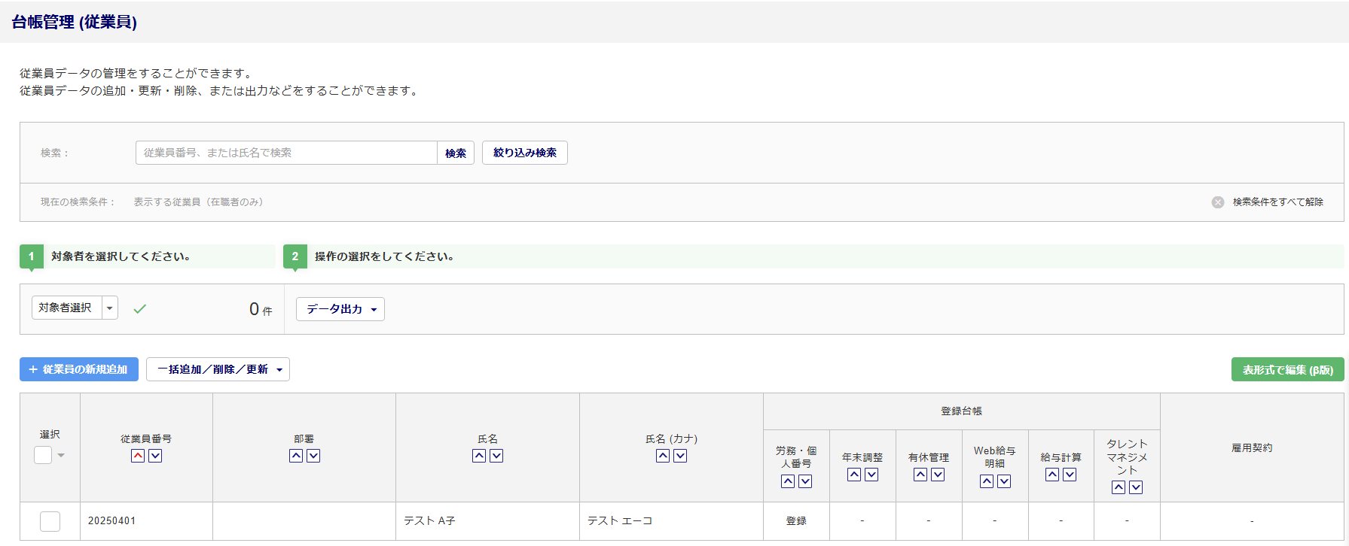Screen dimensions: 1349x546
Task: Sort 氏名 (カナ) column ascending arrow
Action: (663, 456)
